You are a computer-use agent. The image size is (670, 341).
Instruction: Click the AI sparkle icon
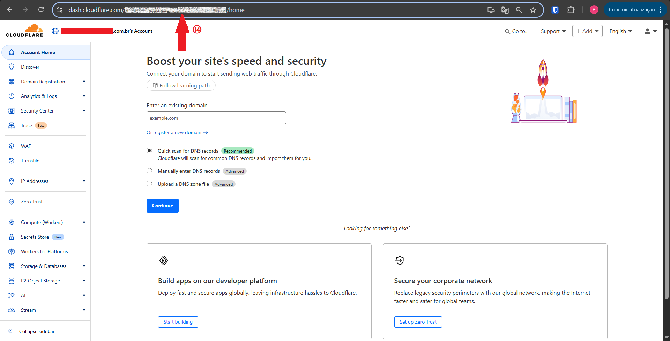click(12, 295)
